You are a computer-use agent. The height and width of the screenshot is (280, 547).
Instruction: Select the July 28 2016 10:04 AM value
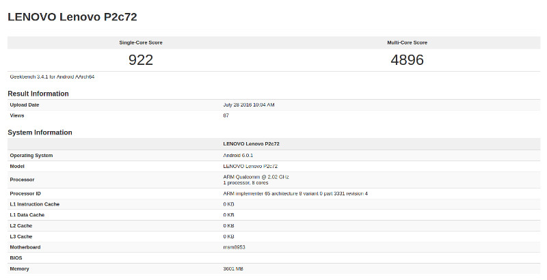[249, 104]
